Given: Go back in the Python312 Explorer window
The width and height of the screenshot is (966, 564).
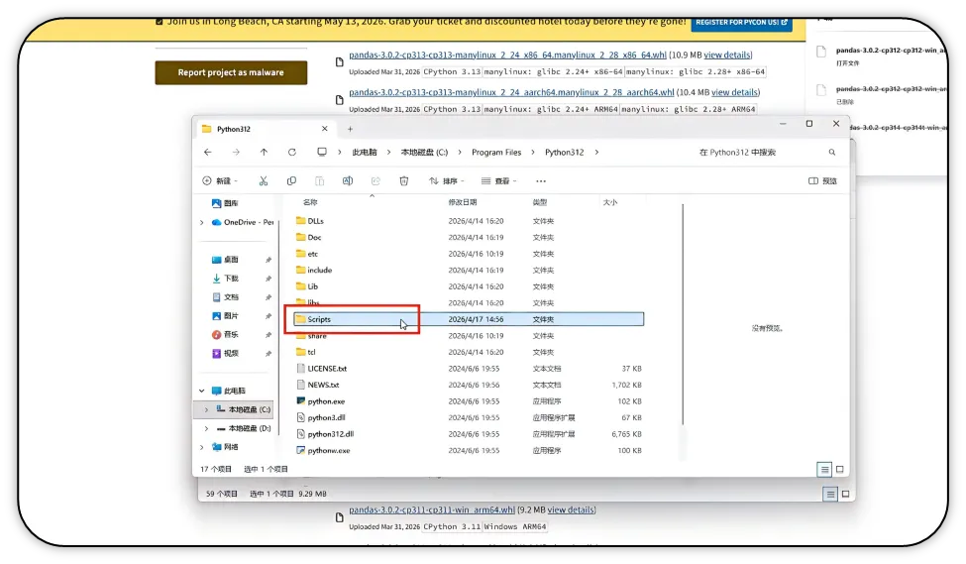Looking at the screenshot, I should coord(208,153).
